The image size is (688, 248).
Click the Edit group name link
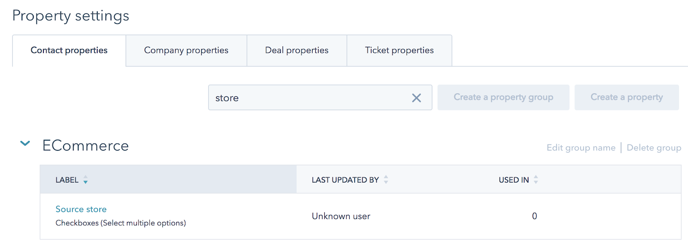click(x=581, y=148)
